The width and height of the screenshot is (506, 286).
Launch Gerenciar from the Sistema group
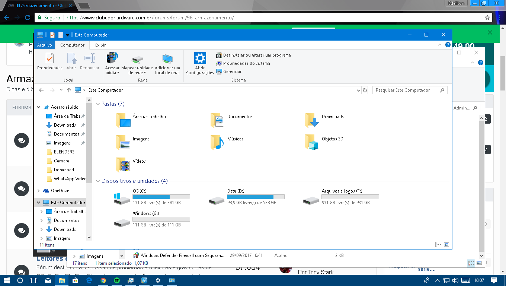[x=229, y=71]
